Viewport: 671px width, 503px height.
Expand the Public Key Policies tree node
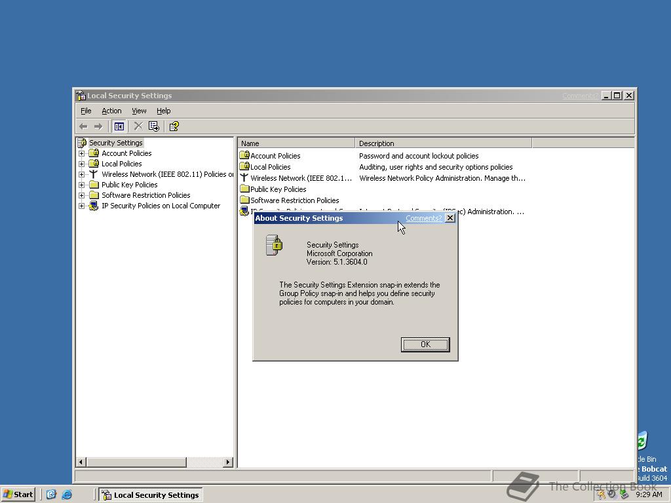(x=81, y=185)
